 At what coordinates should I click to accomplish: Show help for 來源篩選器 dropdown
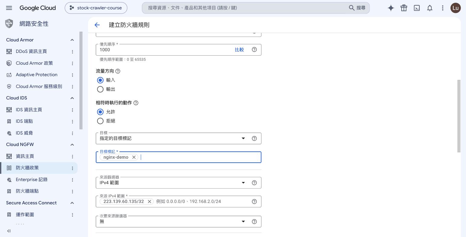[254, 183]
